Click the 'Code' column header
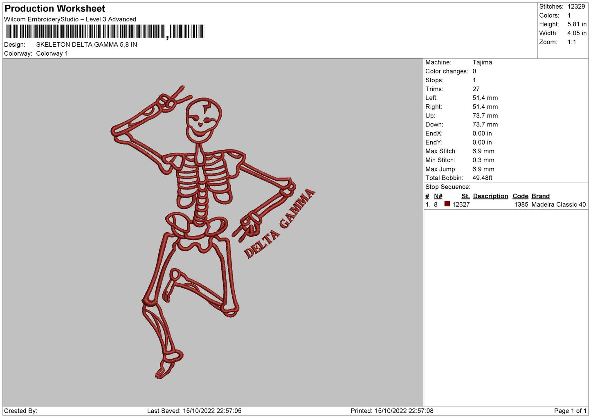Image resolution: width=591 pixels, height=418 pixels. pos(520,196)
